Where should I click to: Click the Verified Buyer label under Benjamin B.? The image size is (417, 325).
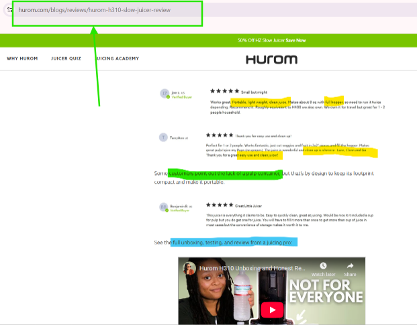[179, 210]
